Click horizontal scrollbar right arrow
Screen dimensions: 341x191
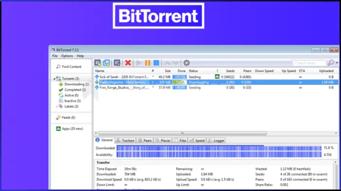pyautogui.click(x=336, y=133)
